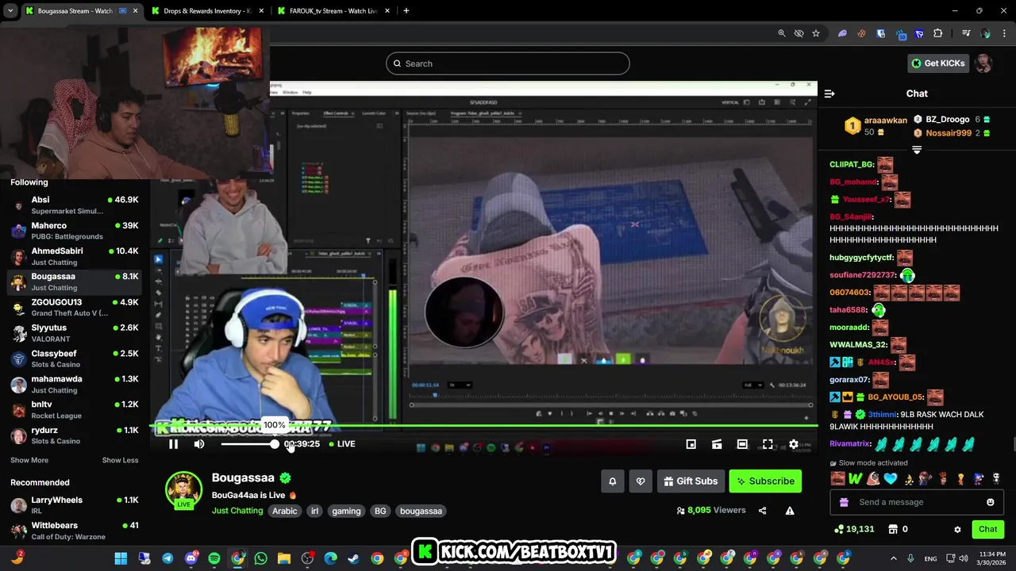
Task: Insert the green W emote
Action: [x=855, y=478]
